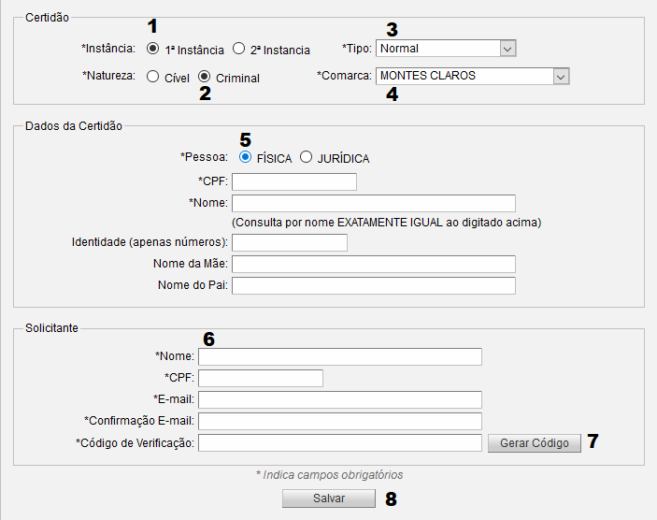Focus the Solicitante Nome field

click(x=340, y=357)
